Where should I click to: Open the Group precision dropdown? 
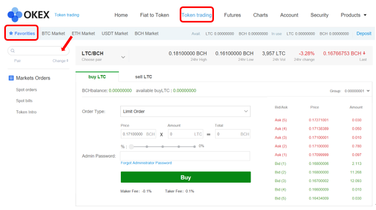point(368,91)
